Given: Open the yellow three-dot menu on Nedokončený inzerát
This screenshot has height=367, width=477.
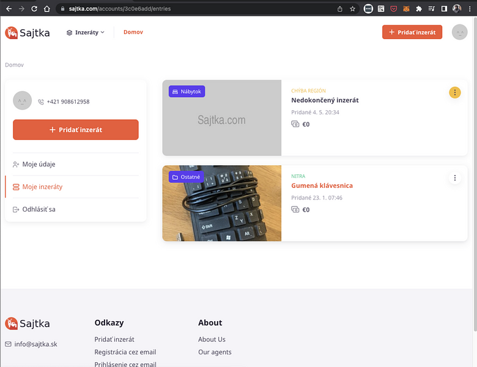Looking at the screenshot, I should (x=455, y=92).
